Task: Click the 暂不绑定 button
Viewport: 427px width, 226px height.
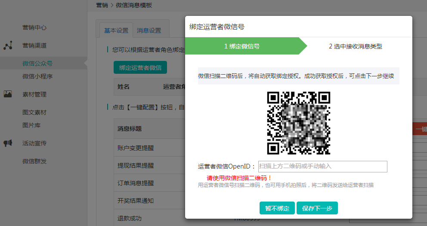Action: click(277, 208)
